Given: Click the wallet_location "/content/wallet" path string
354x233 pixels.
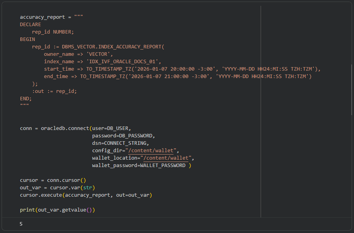Looking at the screenshot, I should click(x=167, y=158).
